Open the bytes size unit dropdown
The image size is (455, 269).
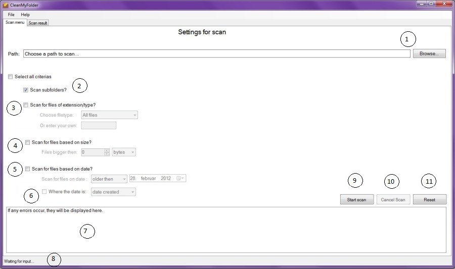coord(124,152)
